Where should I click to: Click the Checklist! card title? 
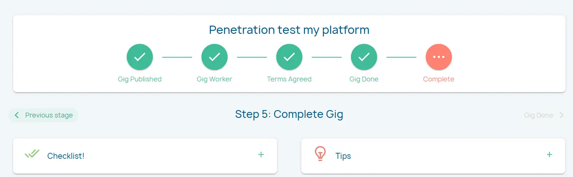click(x=66, y=156)
